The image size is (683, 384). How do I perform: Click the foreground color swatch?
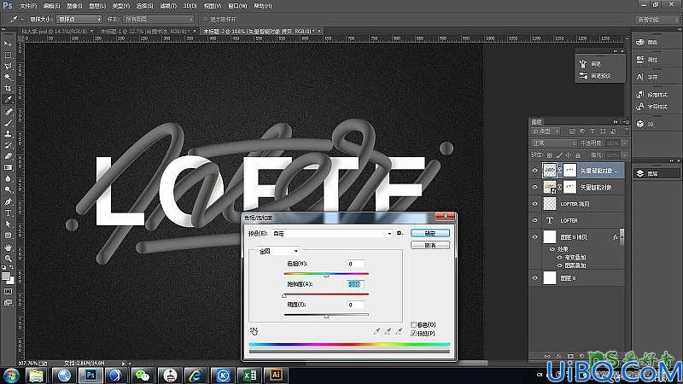click(6, 276)
